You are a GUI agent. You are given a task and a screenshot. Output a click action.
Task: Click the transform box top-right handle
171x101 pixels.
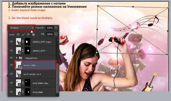168,8
